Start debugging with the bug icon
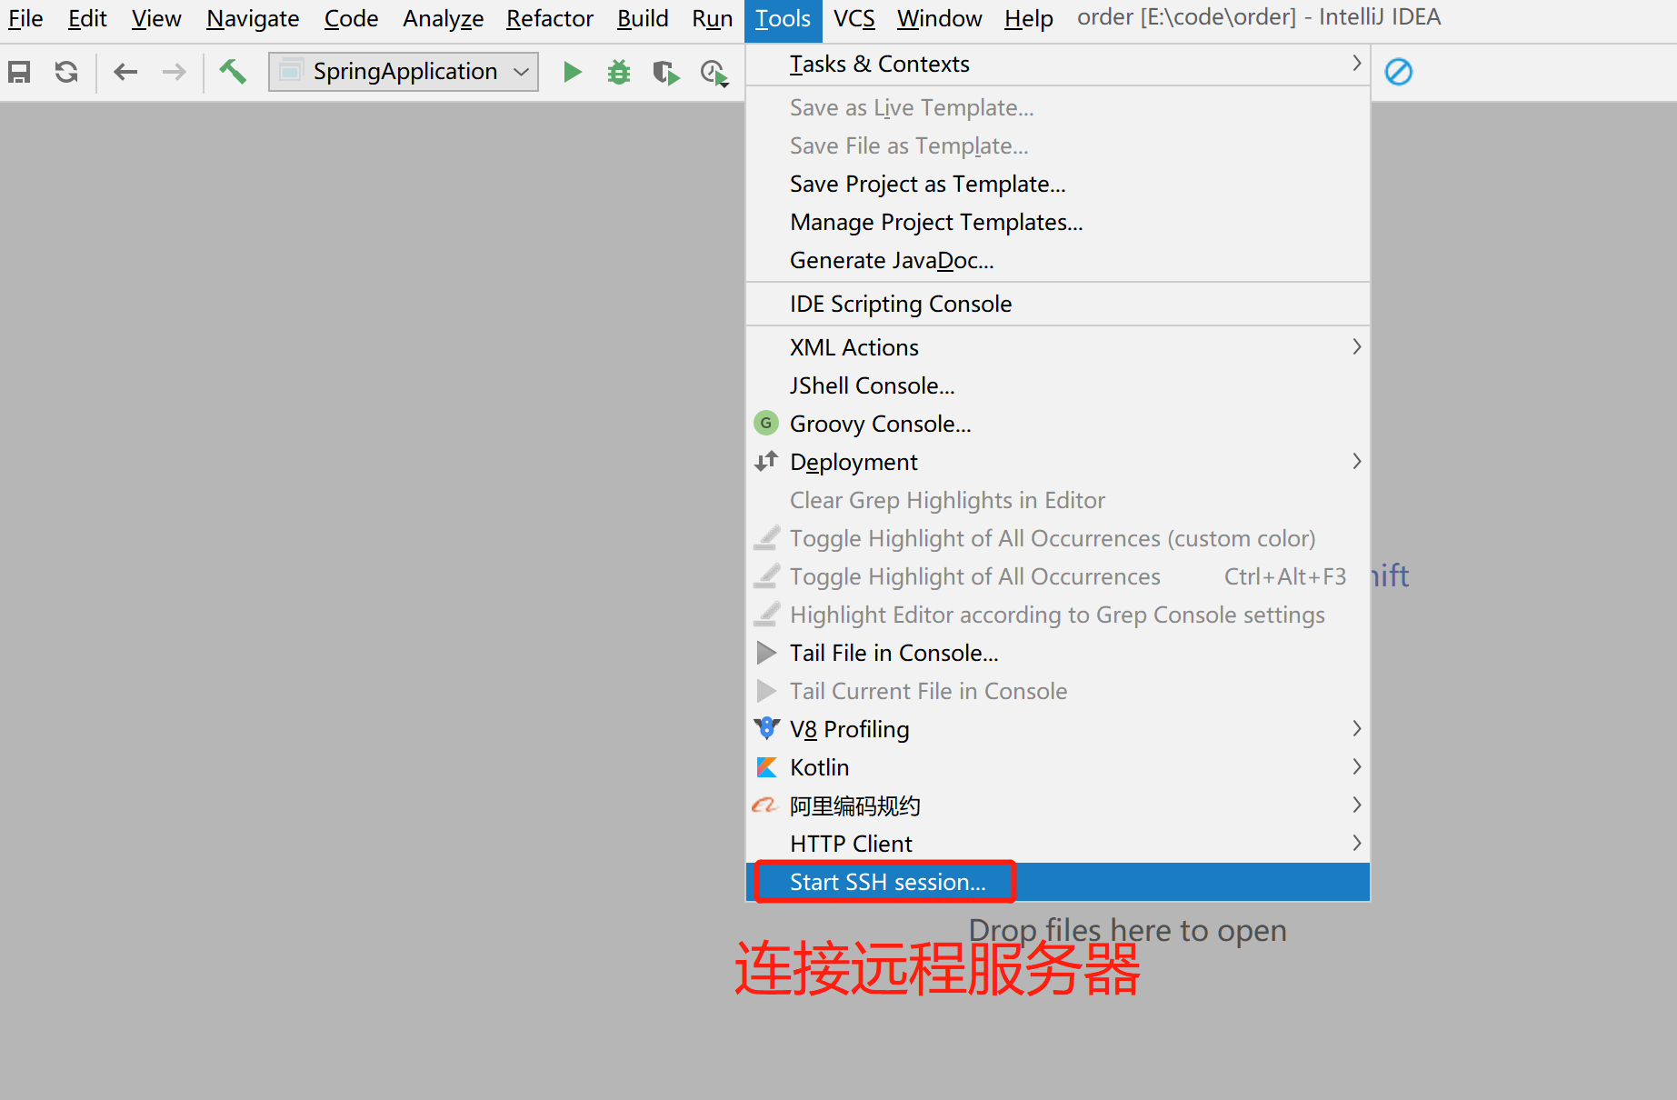Screen dimensions: 1677x1100 [x=618, y=72]
